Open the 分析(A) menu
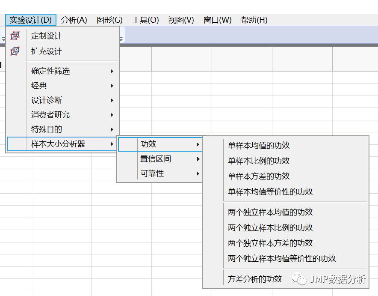This screenshot has height=296, width=378. tap(74, 19)
